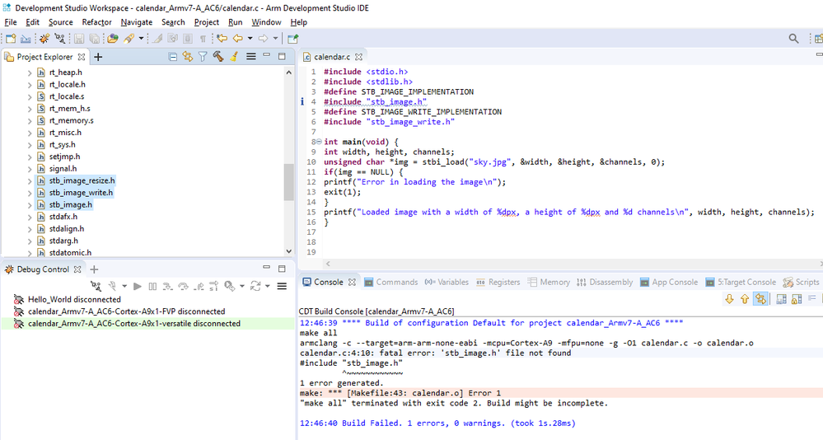Expand the rt_heap.h tree node
The height and width of the screenshot is (440, 823).
point(30,73)
